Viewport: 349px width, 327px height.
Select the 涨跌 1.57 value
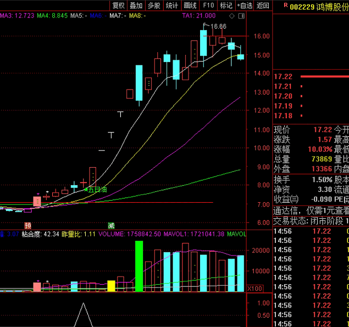click(x=325, y=140)
